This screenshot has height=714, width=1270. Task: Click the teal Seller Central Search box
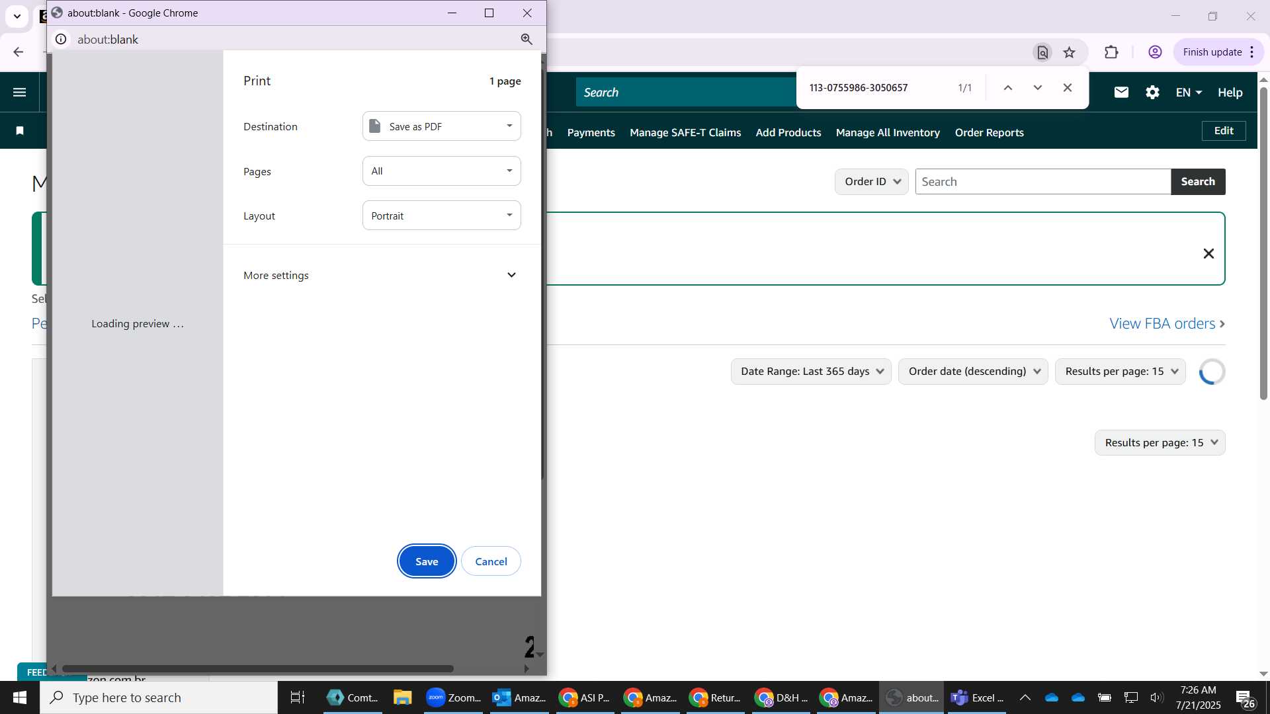[x=686, y=93]
